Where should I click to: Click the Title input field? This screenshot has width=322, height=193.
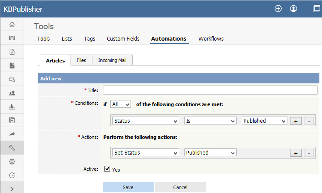210,90
